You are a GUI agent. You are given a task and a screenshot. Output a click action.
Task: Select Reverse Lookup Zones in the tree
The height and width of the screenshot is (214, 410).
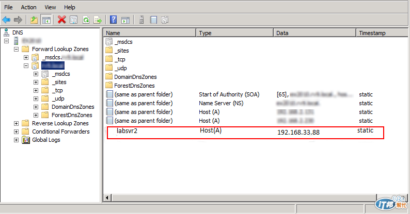[x=60, y=123]
